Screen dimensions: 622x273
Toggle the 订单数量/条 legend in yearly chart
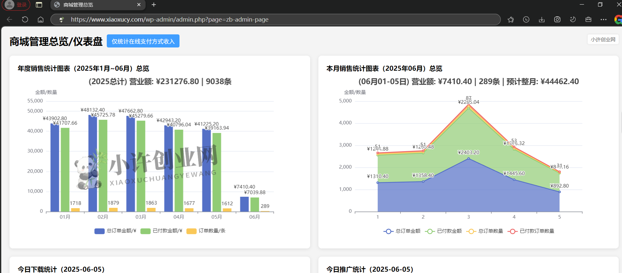click(206, 231)
